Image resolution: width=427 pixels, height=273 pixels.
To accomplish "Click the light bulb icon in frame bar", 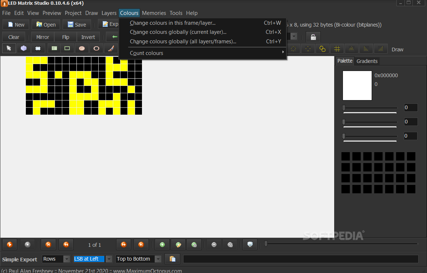I will pyautogui.click(x=250, y=244).
